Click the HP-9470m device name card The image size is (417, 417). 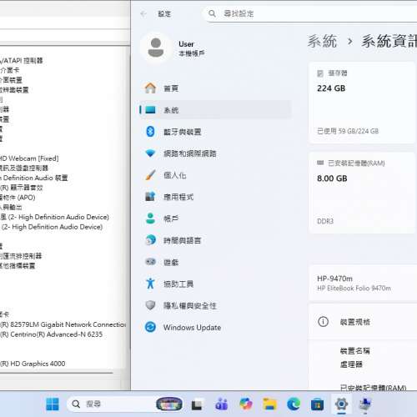363,283
